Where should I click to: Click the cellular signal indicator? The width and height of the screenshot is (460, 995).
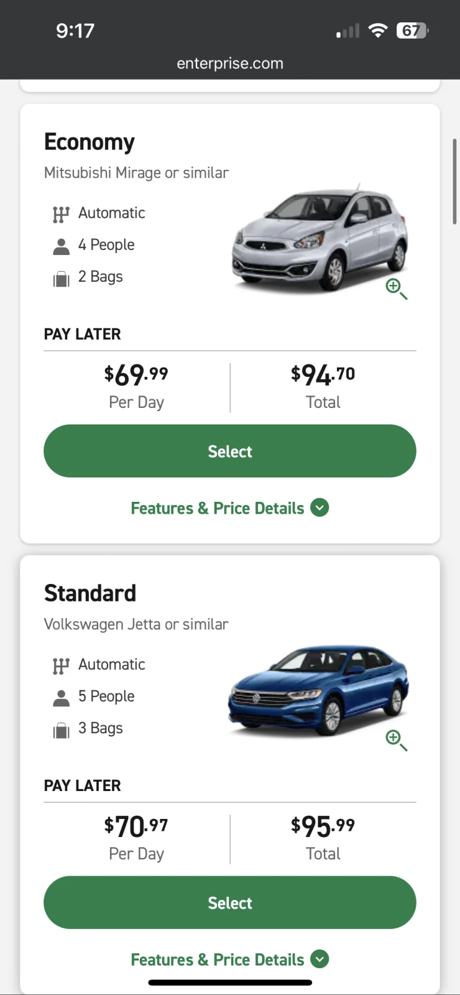coord(347,30)
